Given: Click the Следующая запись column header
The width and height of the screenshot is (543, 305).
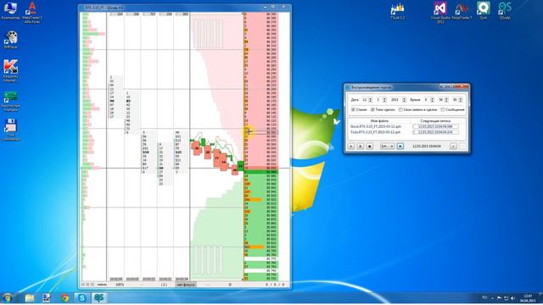Looking at the screenshot, I should 435,121.
